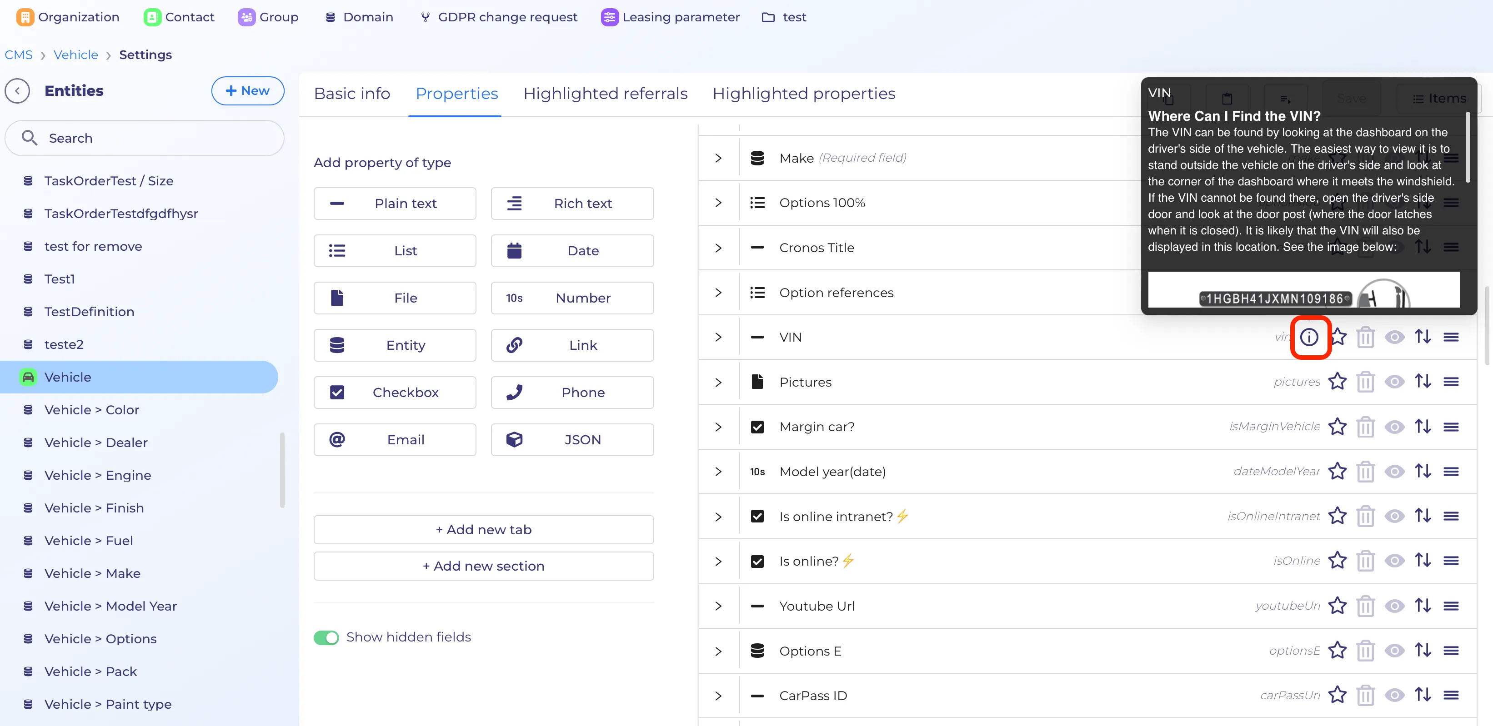Toggle visibility of Pictures property
Screen dimensions: 1493x726
coord(1394,382)
